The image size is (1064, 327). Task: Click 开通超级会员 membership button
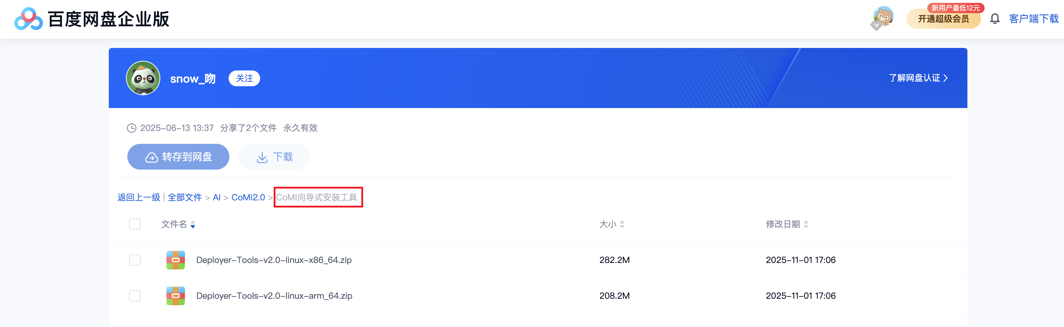click(x=943, y=19)
